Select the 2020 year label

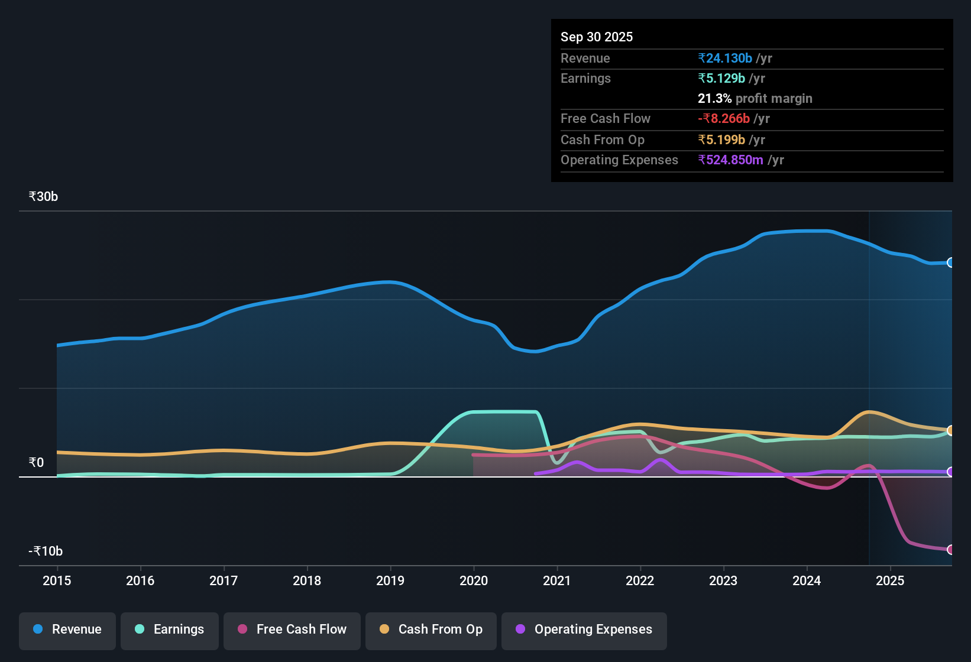pyautogui.click(x=473, y=581)
